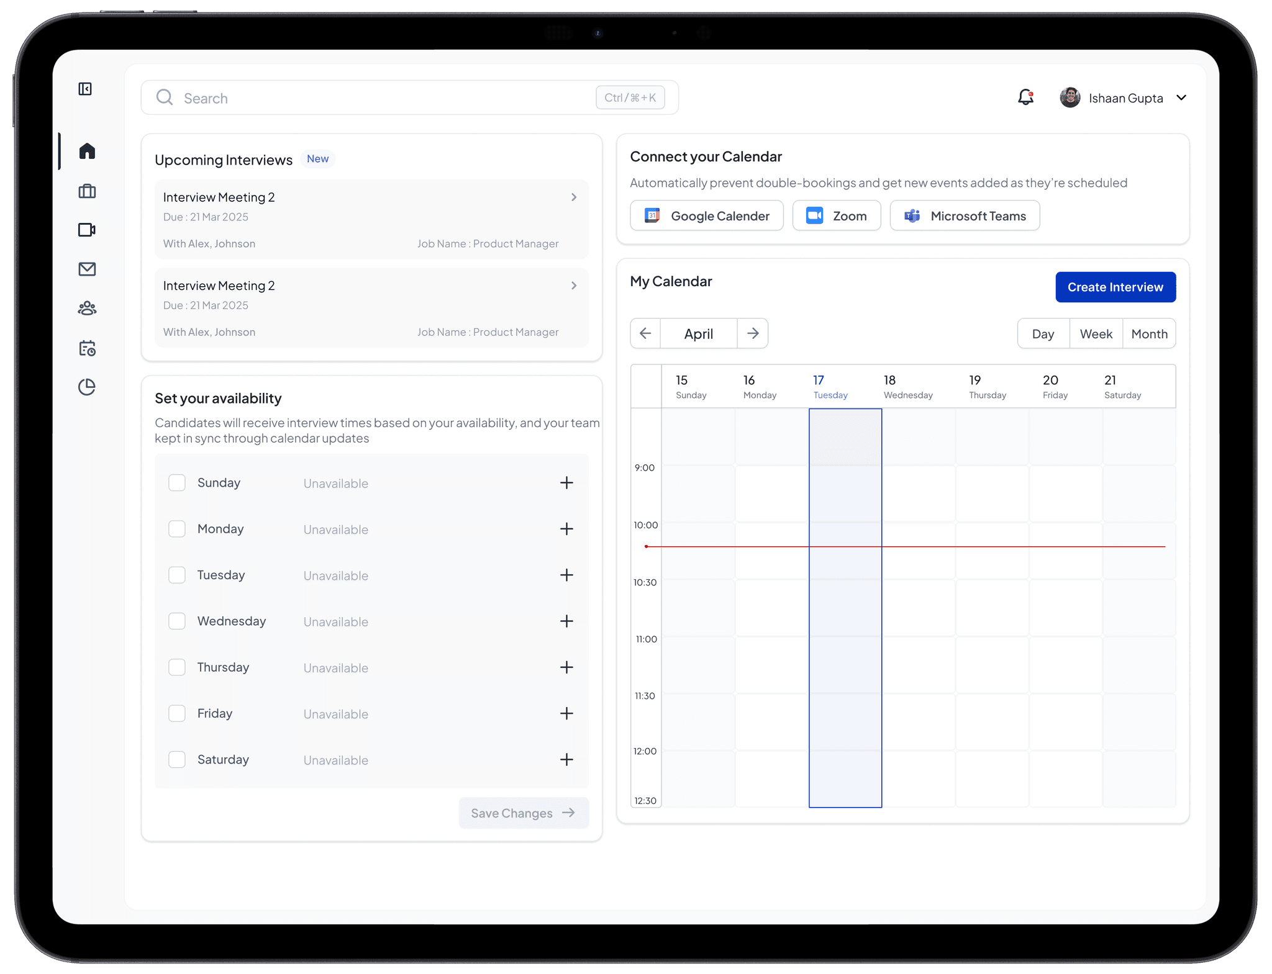Tick the Saturday availability checkbox
The width and height of the screenshot is (1272, 974).
pyautogui.click(x=177, y=760)
